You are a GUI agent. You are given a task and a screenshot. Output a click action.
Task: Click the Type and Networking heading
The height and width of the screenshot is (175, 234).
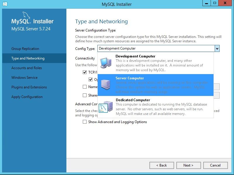(x=101, y=22)
